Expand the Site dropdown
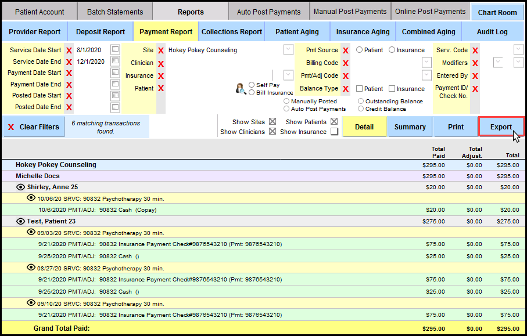Screen dimensions: 527x336 pos(288,50)
